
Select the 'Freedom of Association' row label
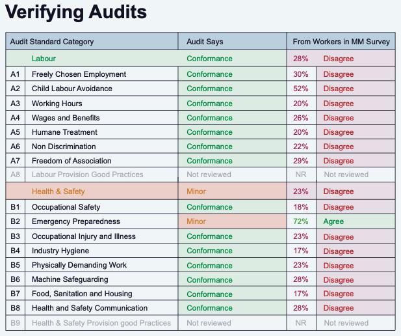pos(71,161)
